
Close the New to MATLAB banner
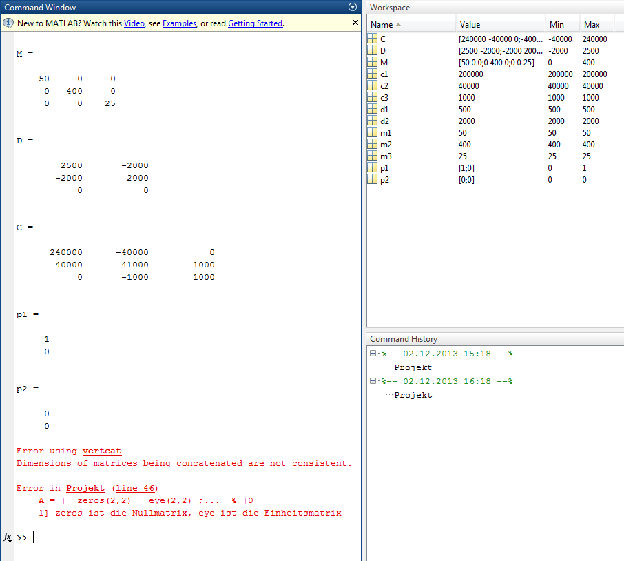(x=355, y=23)
